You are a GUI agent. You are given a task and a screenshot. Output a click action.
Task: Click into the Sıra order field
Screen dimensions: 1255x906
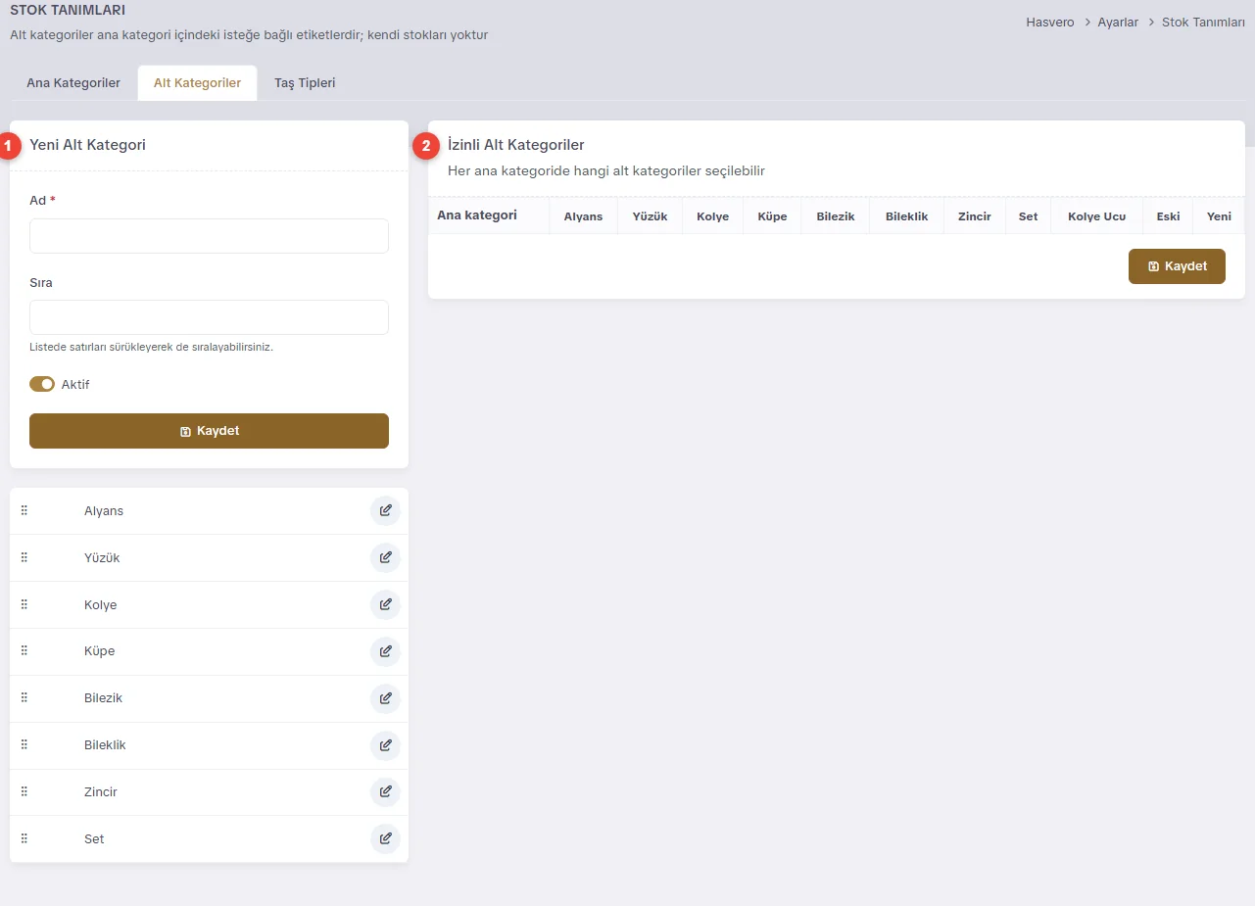(209, 317)
